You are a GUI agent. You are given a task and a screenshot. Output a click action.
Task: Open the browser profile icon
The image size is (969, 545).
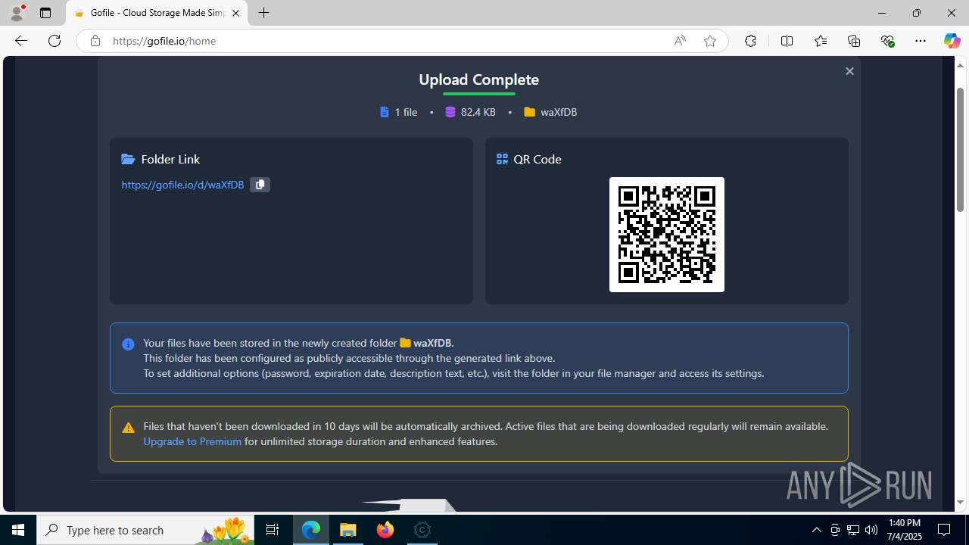point(17,13)
